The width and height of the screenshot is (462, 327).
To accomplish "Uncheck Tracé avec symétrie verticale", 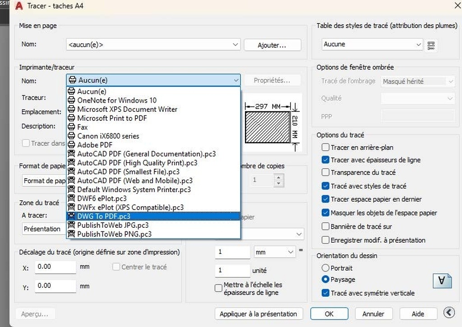I will coord(325,293).
